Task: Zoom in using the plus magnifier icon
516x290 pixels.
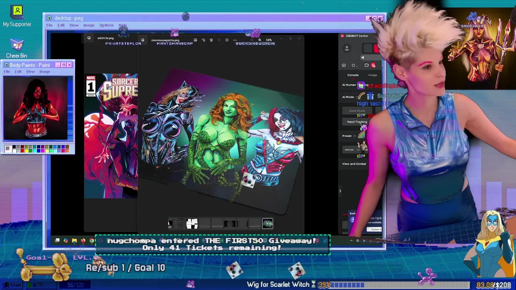Action: 260,40
